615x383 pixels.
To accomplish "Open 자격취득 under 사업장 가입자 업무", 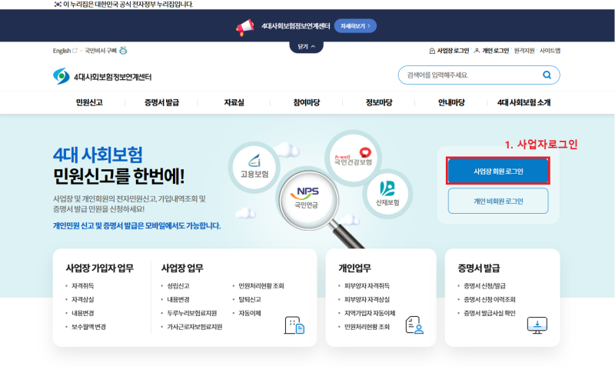I will [82, 285].
